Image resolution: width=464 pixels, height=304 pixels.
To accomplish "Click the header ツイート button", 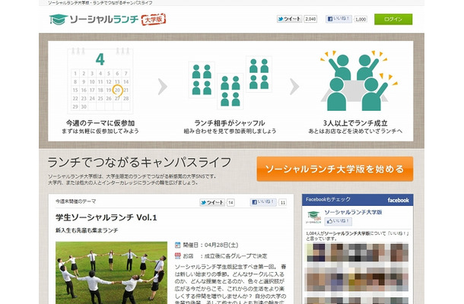I will (x=289, y=19).
